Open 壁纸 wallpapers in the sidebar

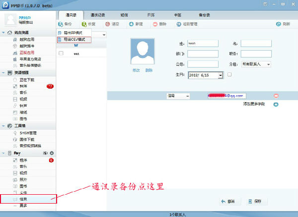coord(23,112)
